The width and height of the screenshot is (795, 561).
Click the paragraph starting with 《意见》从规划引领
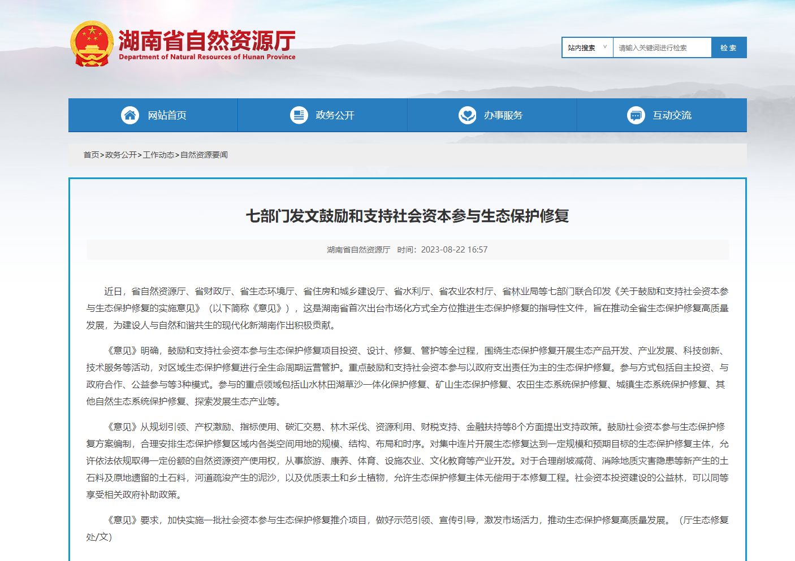407,461
